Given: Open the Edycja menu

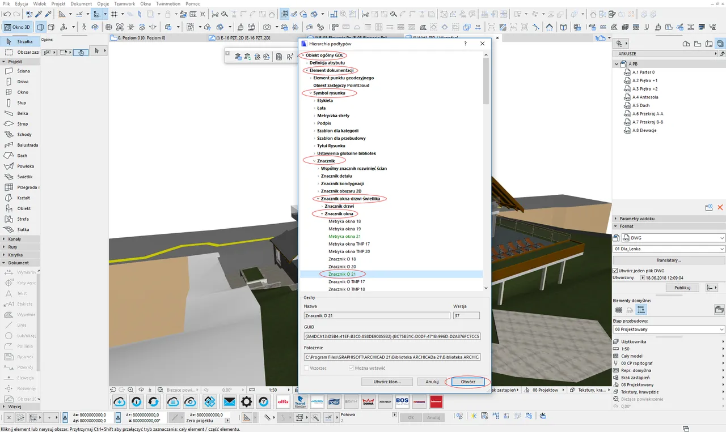Looking at the screenshot, I should (22, 3).
